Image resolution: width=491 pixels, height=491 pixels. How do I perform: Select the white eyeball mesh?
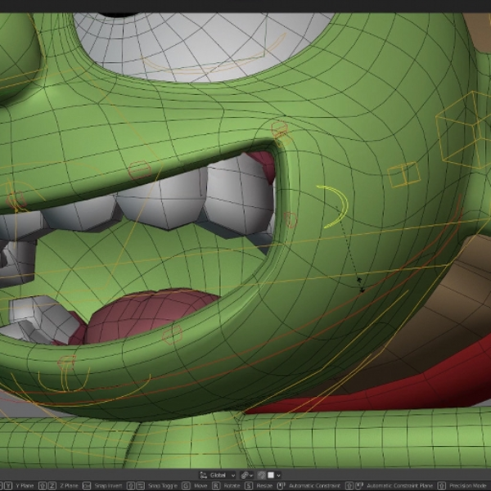click(204, 47)
